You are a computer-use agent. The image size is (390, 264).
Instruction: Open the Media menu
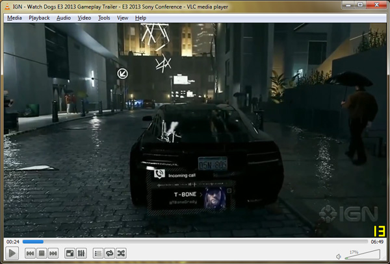coord(14,18)
